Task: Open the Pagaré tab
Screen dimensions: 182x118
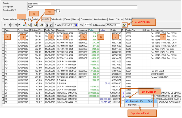Action: pyautogui.click(x=67, y=19)
